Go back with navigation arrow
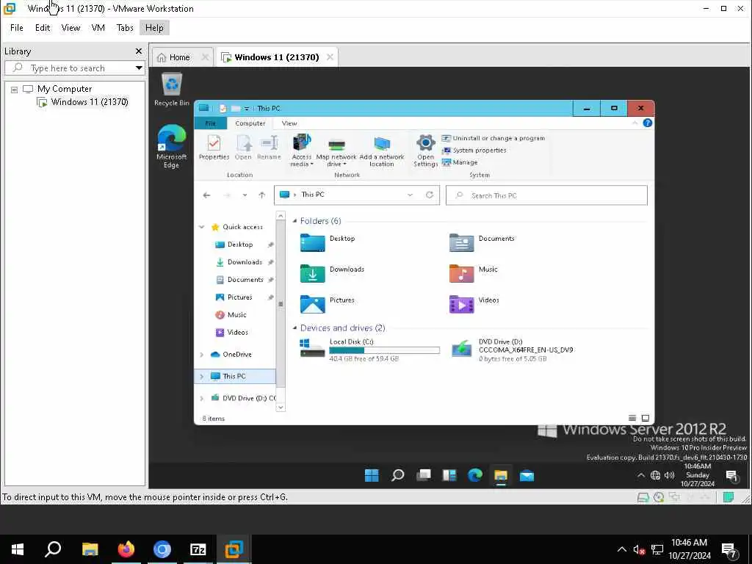 click(206, 195)
